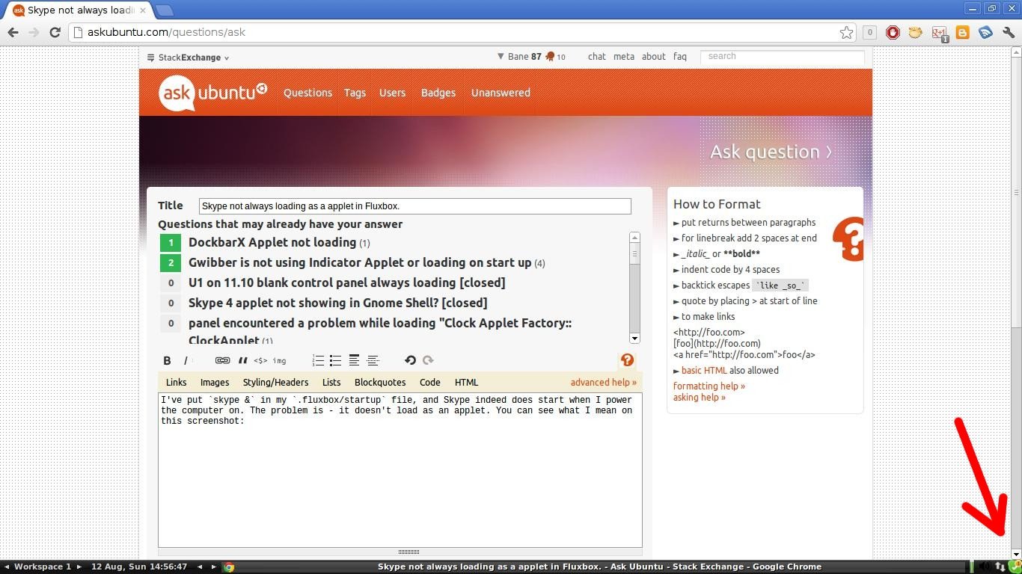The width and height of the screenshot is (1022, 574).
Task: Open basic HTML link in sidebar
Action: click(704, 370)
